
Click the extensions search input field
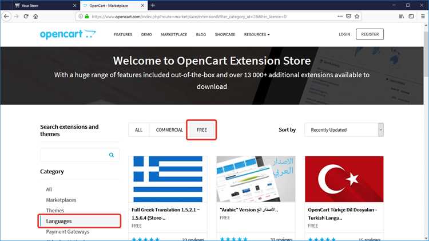pos(74,155)
